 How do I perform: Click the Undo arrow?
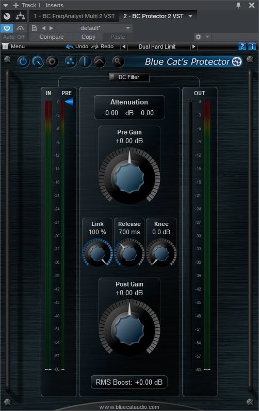70,47
